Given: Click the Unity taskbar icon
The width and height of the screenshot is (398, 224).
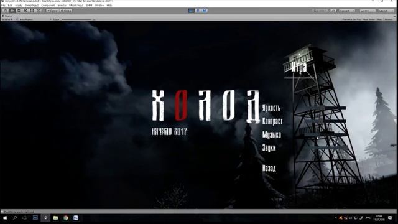Looking at the screenshot, I should coord(45,218).
